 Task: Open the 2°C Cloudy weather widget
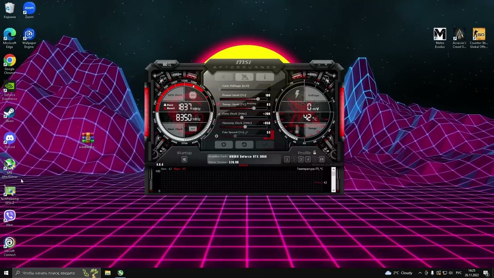coord(399,273)
